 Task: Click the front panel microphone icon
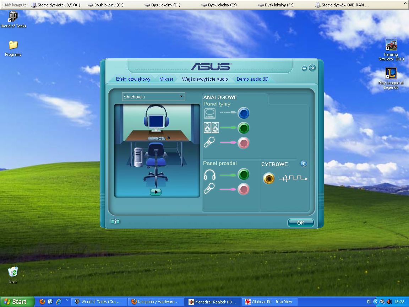[209, 188]
